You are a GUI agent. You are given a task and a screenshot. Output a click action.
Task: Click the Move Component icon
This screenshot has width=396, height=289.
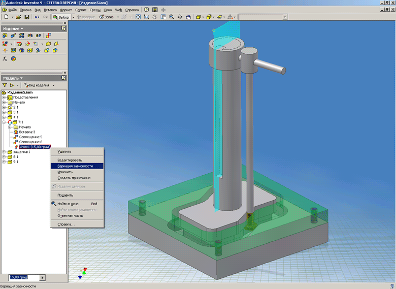[x=19, y=44]
